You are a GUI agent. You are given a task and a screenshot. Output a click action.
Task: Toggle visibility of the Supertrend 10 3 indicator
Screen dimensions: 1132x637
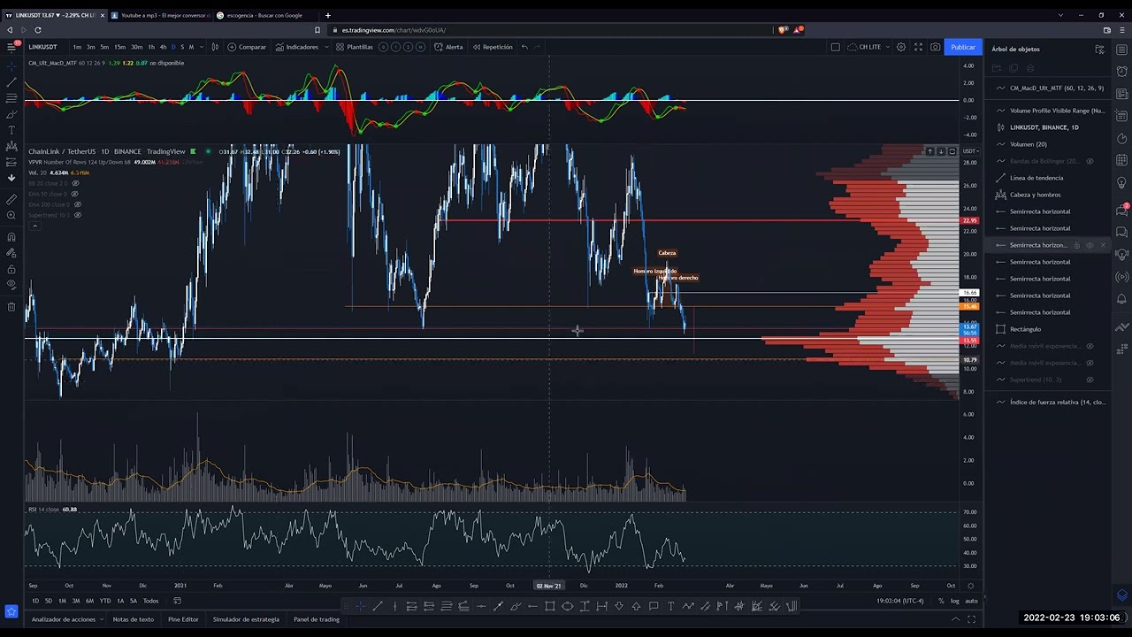point(78,215)
